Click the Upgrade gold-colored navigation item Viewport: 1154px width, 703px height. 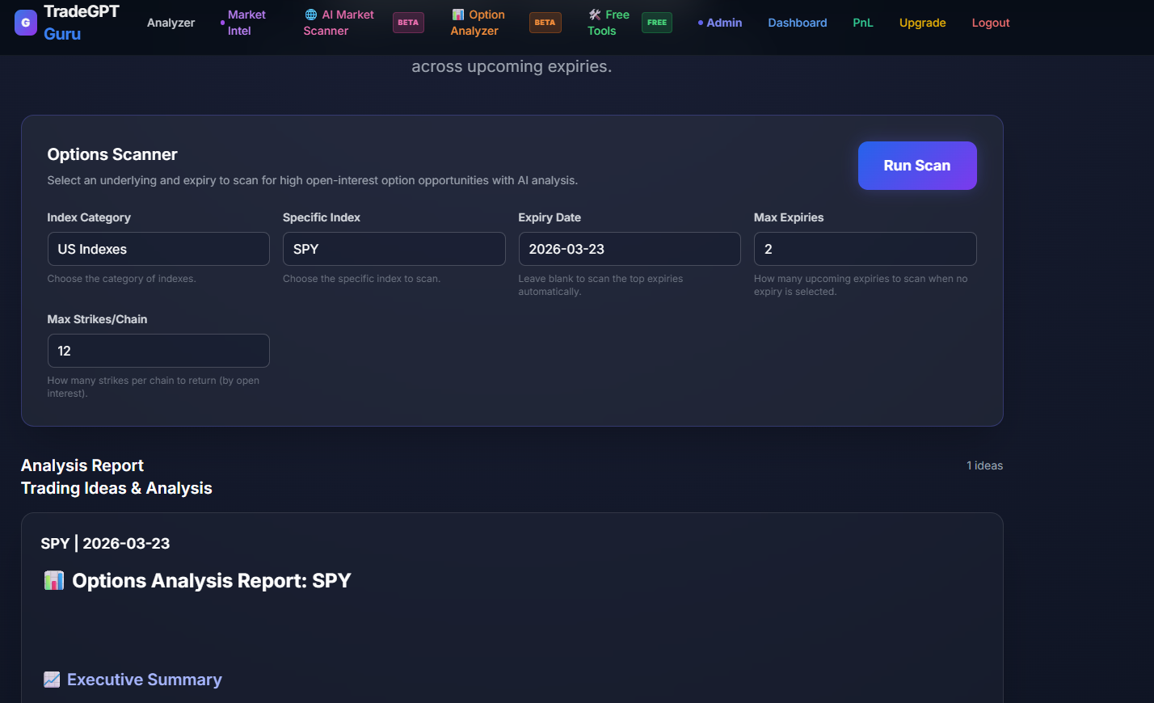922,23
